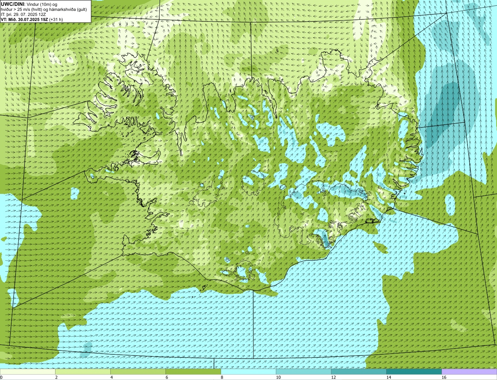This screenshot has height=380, width=497.
Task: Click the color scale label '4'
Action: 111,377
